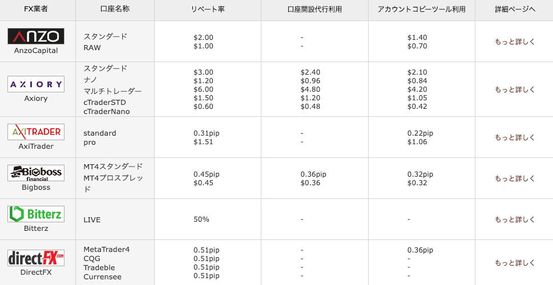Image resolution: width=553 pixels, height=285 pixels.
Task: Select the Axiory マルチトレーダー account name
Action: pyautogui.click(x=112, y=91)
